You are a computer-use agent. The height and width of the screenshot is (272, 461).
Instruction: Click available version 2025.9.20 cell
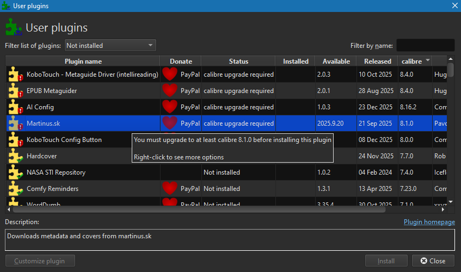pos(330,123)
